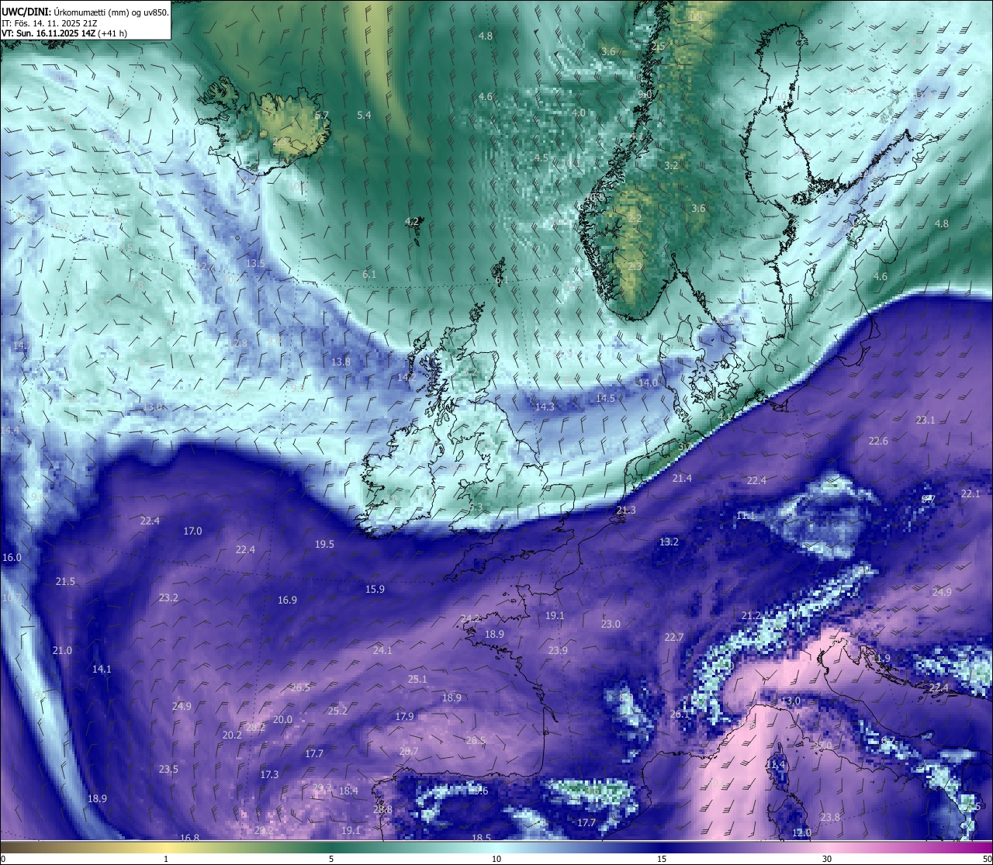This screenshot has width=993, height=865.
Task: Click the map value "4.5" west of Norway
Action: (x=541, y=157)
